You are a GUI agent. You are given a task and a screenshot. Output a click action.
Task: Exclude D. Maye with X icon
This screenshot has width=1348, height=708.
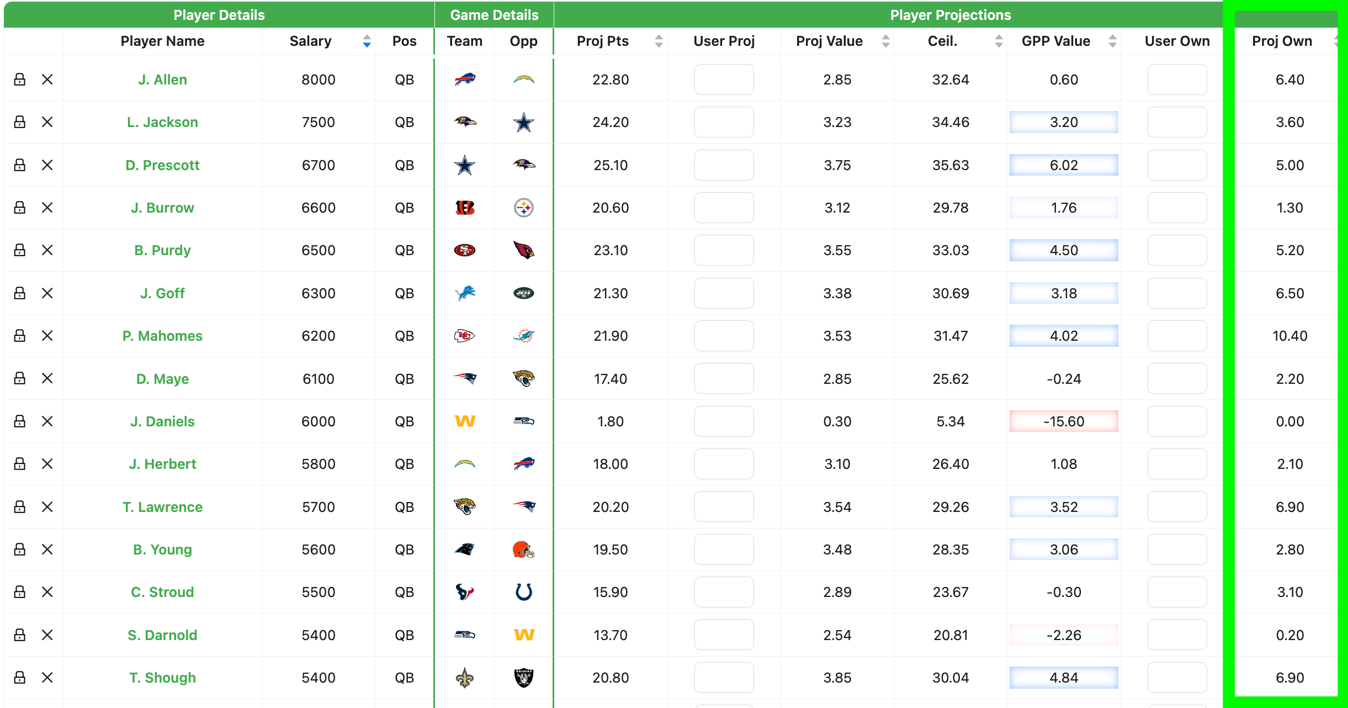coord(47,378)
